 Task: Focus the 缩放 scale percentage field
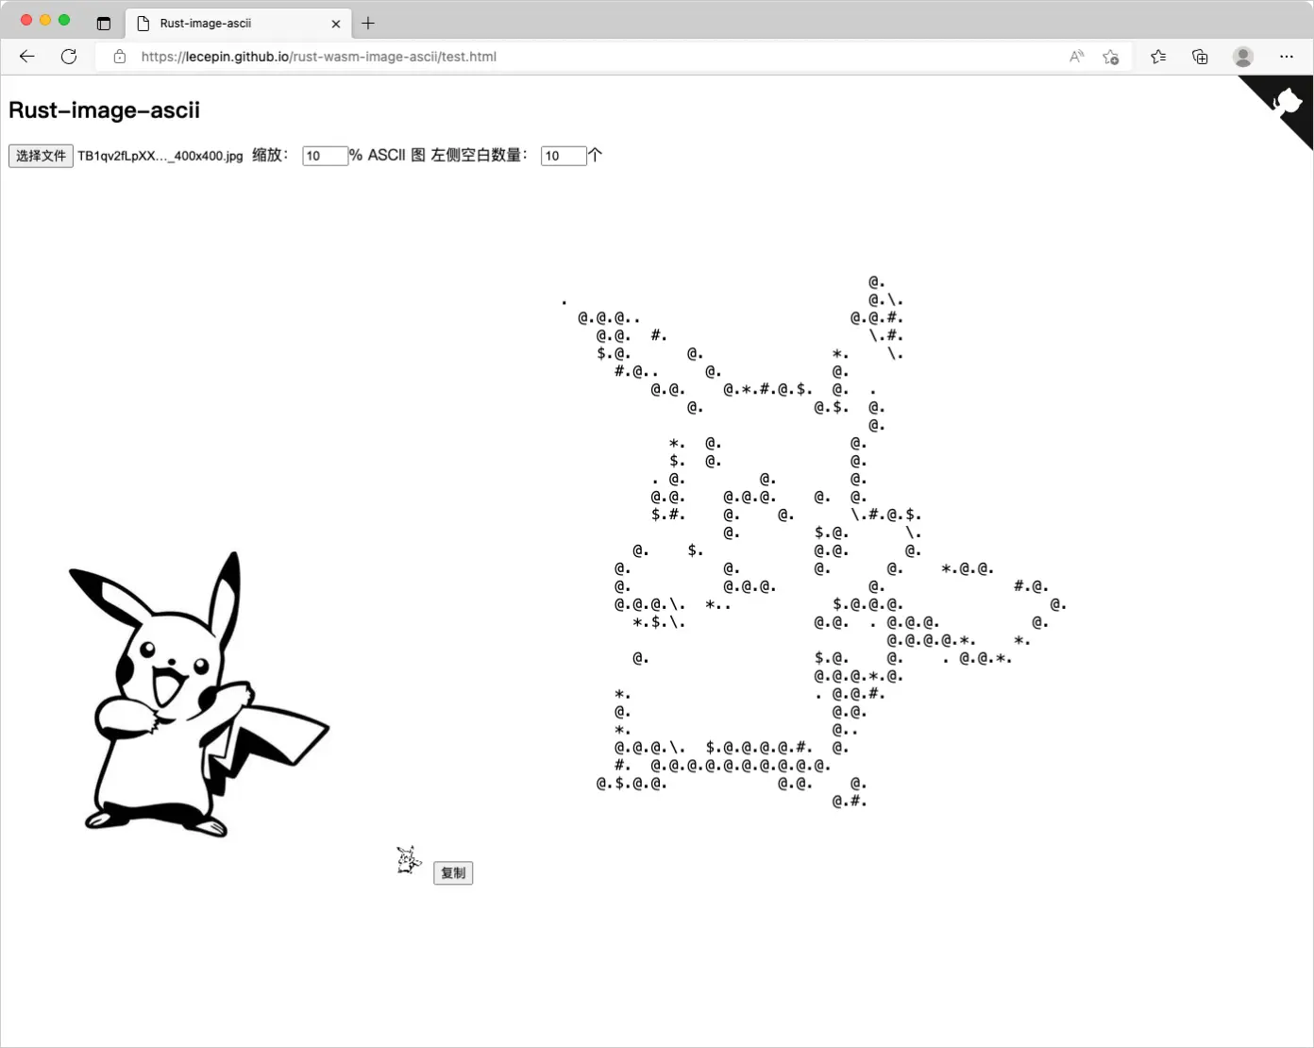pos(325,156)
